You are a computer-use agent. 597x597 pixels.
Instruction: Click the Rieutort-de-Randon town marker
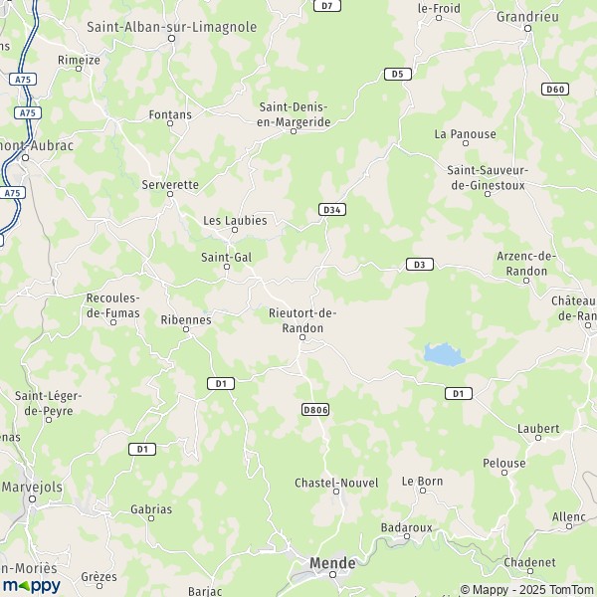pyautogui.click(x=302, y=337)
